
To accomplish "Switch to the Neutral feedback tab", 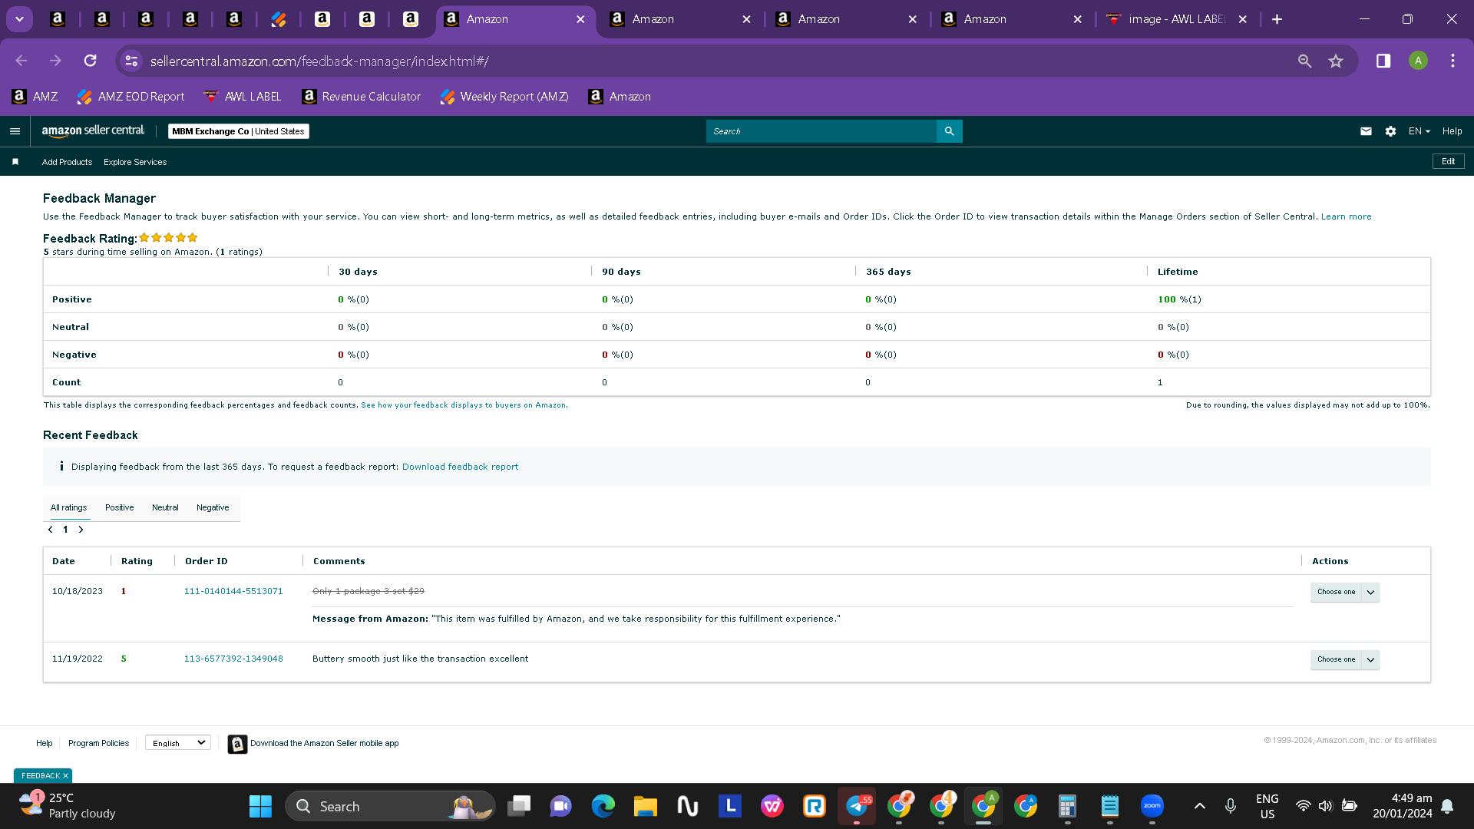I will (x=165, y=507).
